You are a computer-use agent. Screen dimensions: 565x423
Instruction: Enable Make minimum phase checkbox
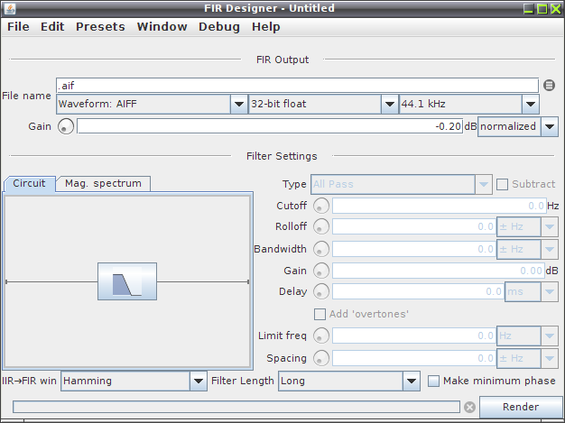click(x=433, y=381)
